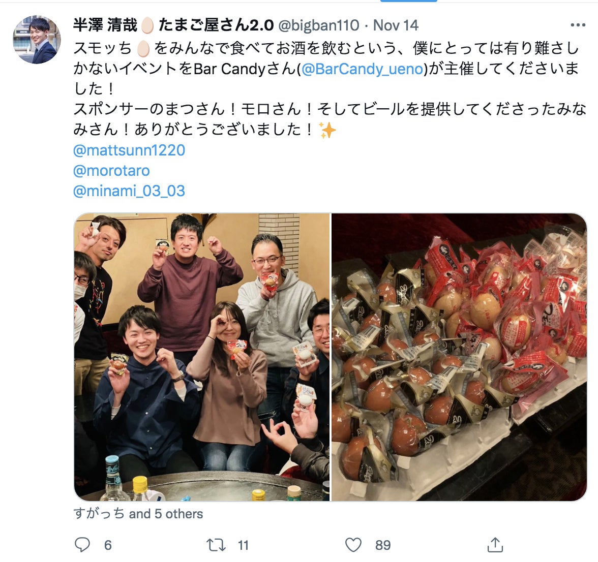The height and width of the screenshot is (562, 598).
Task: Show tagged people すがっち and 5 others
Action: point(138,514)
